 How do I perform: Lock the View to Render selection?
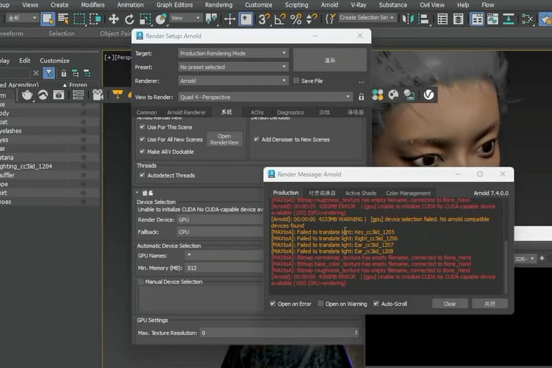(361, 97)
